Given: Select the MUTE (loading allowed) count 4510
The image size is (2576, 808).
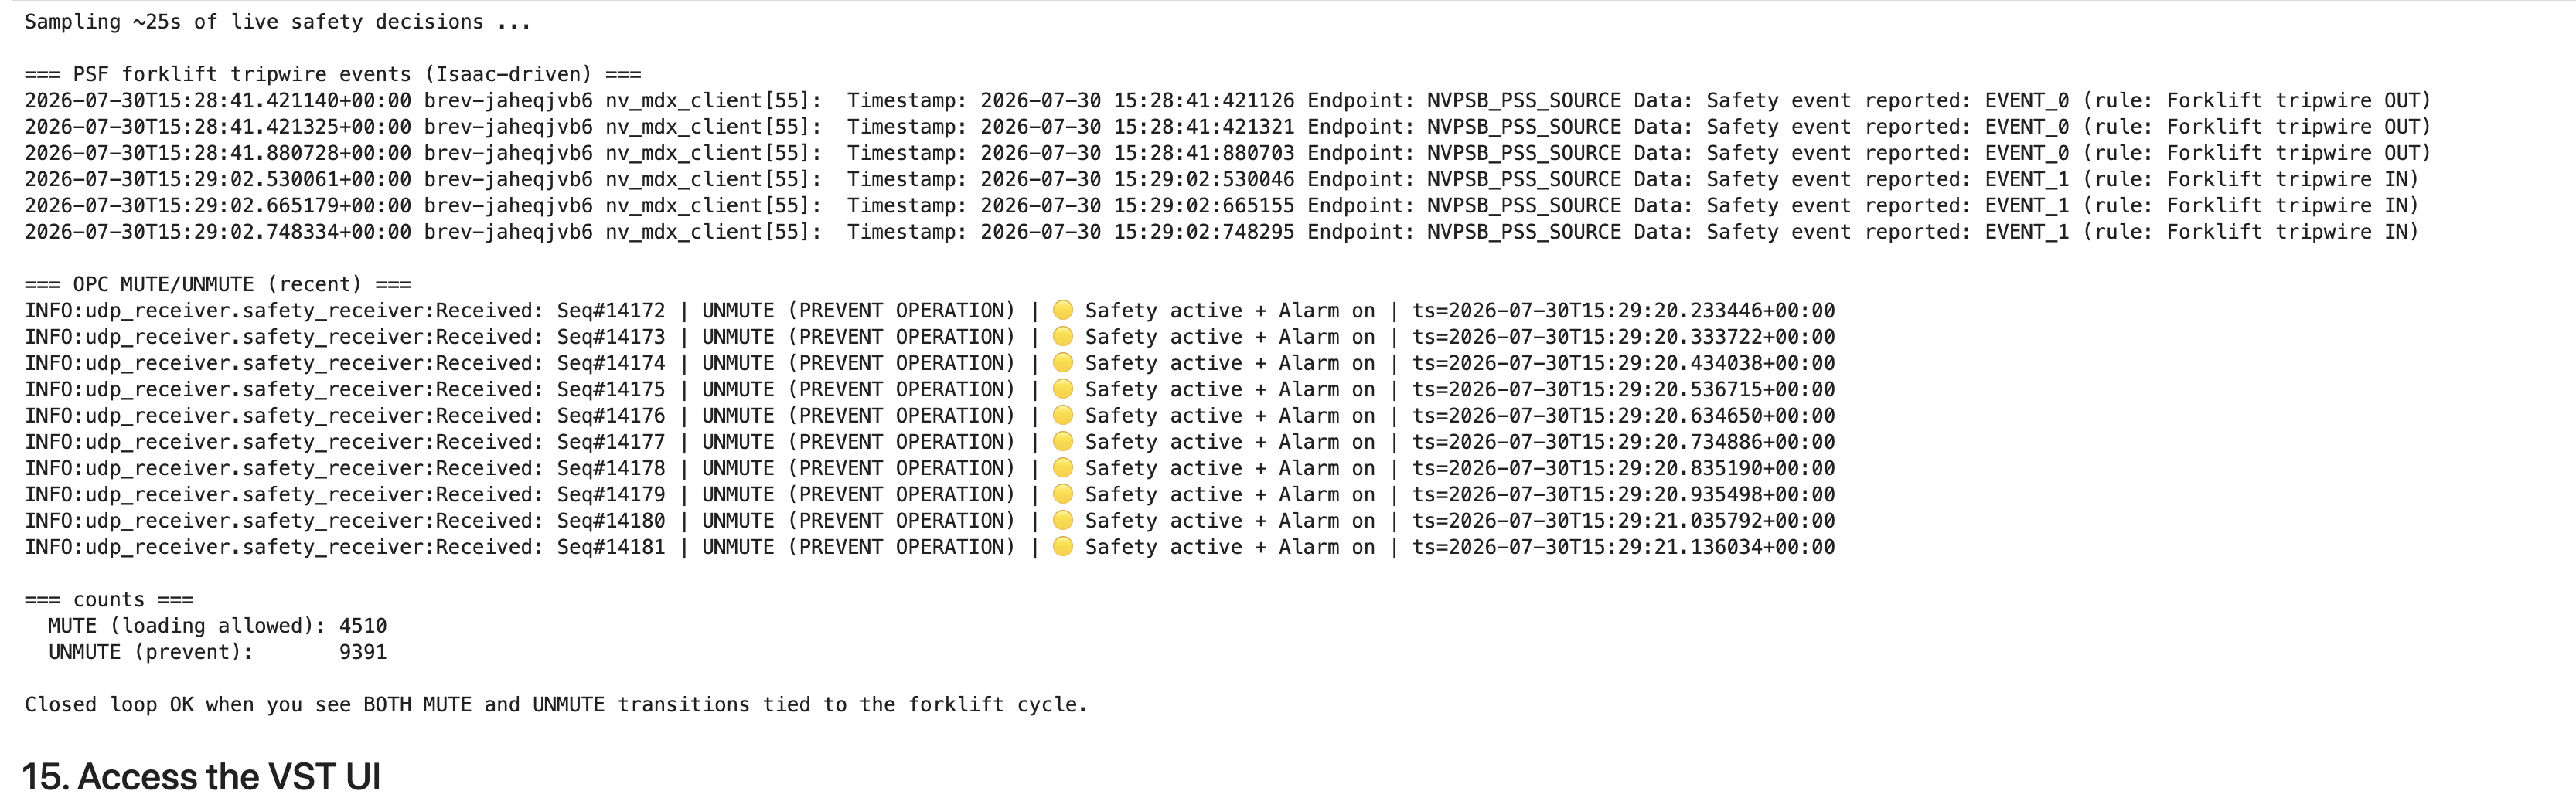Looking at the screenshot, I should [363, 625].
